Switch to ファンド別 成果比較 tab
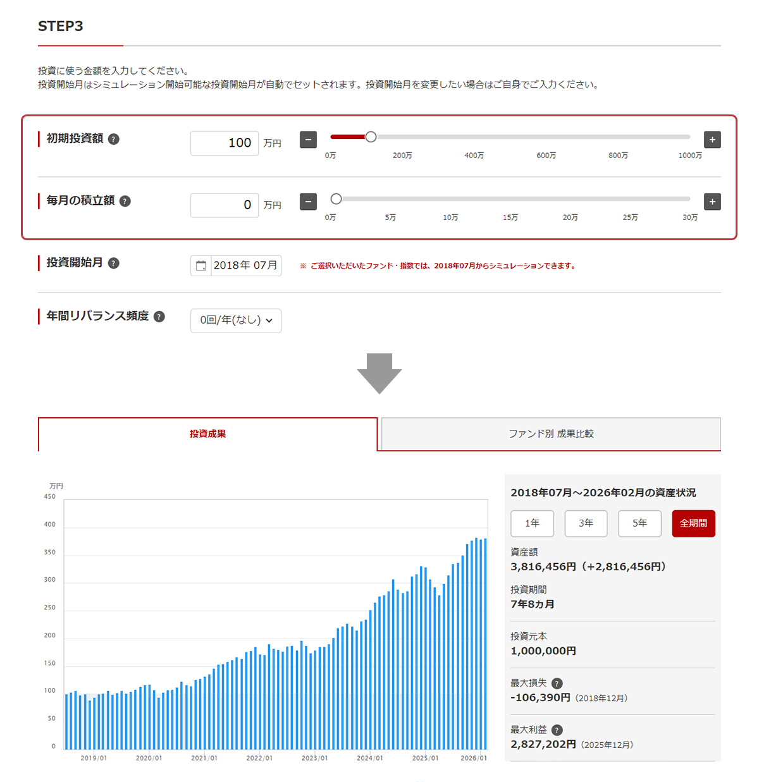Screen dimensions: 759x782 551,434
